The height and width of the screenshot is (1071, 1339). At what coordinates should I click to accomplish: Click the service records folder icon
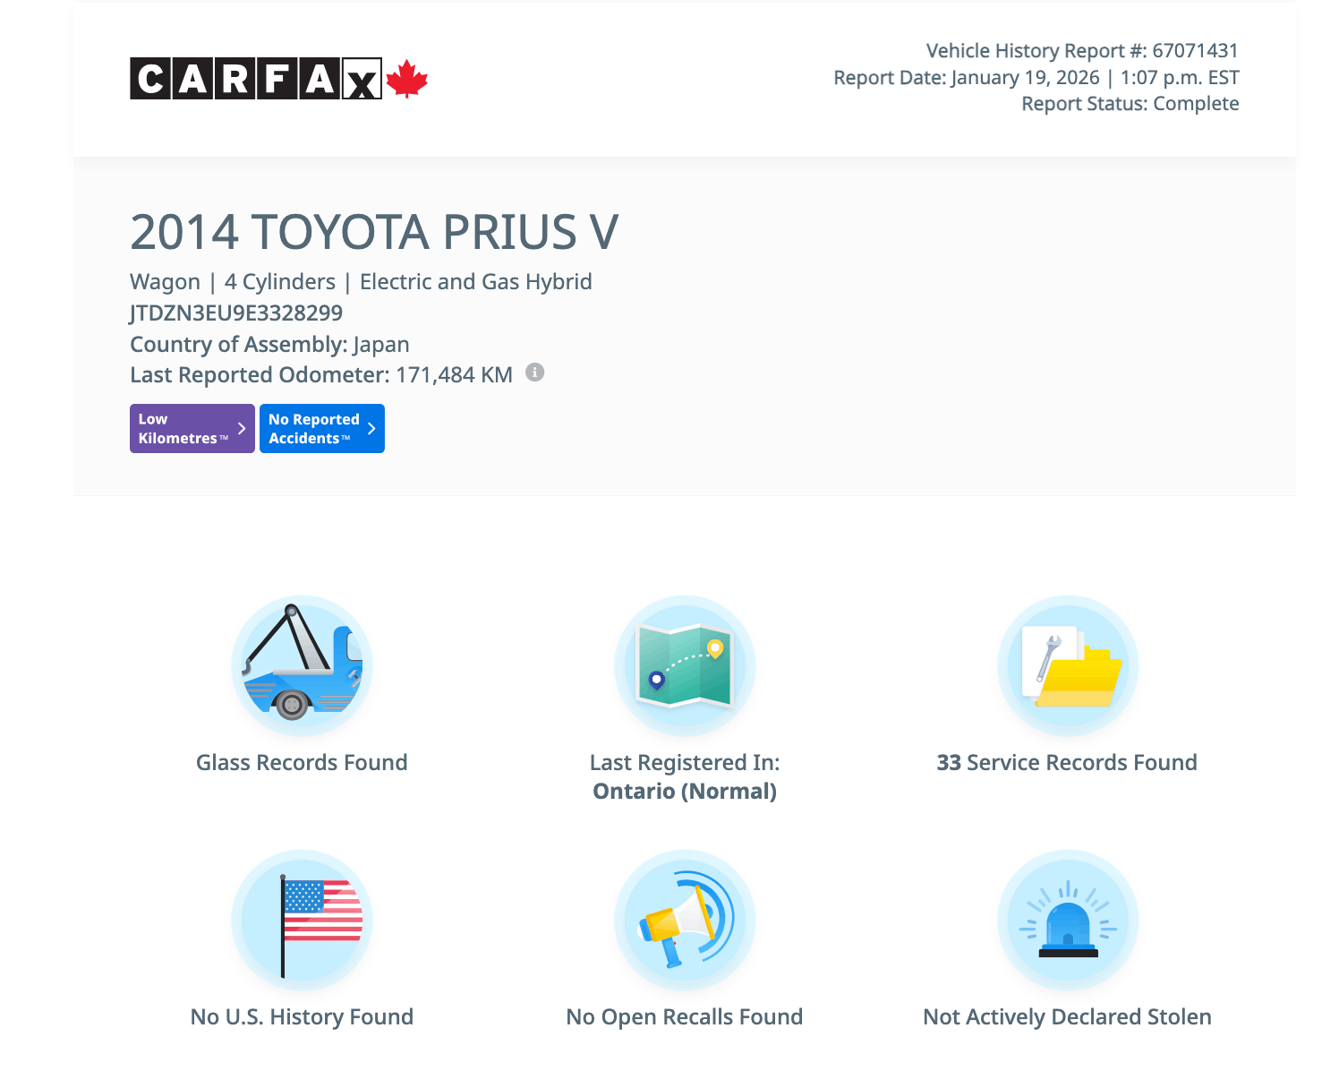[x=1067, y=665]
